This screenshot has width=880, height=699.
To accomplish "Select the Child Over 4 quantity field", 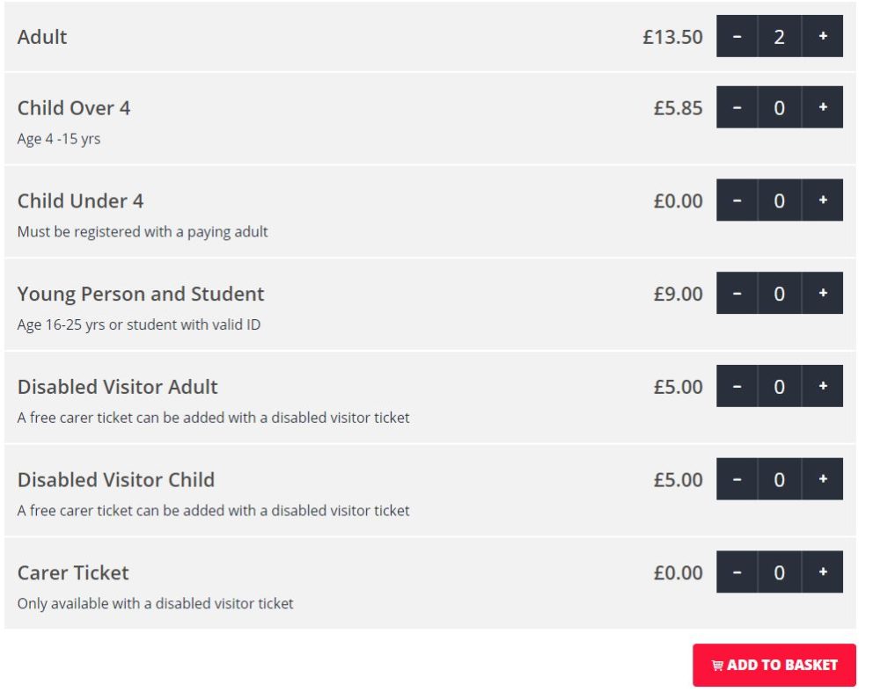I will [780, 107].
